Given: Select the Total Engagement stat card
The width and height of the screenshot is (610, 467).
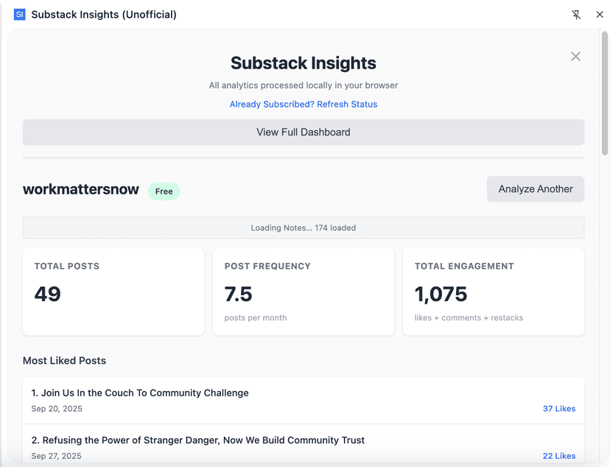Looking at the screenshot, I should [493, 291].
